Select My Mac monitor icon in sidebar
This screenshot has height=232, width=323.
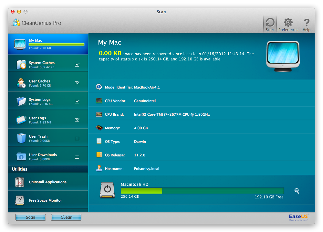(x=20, y=44)
